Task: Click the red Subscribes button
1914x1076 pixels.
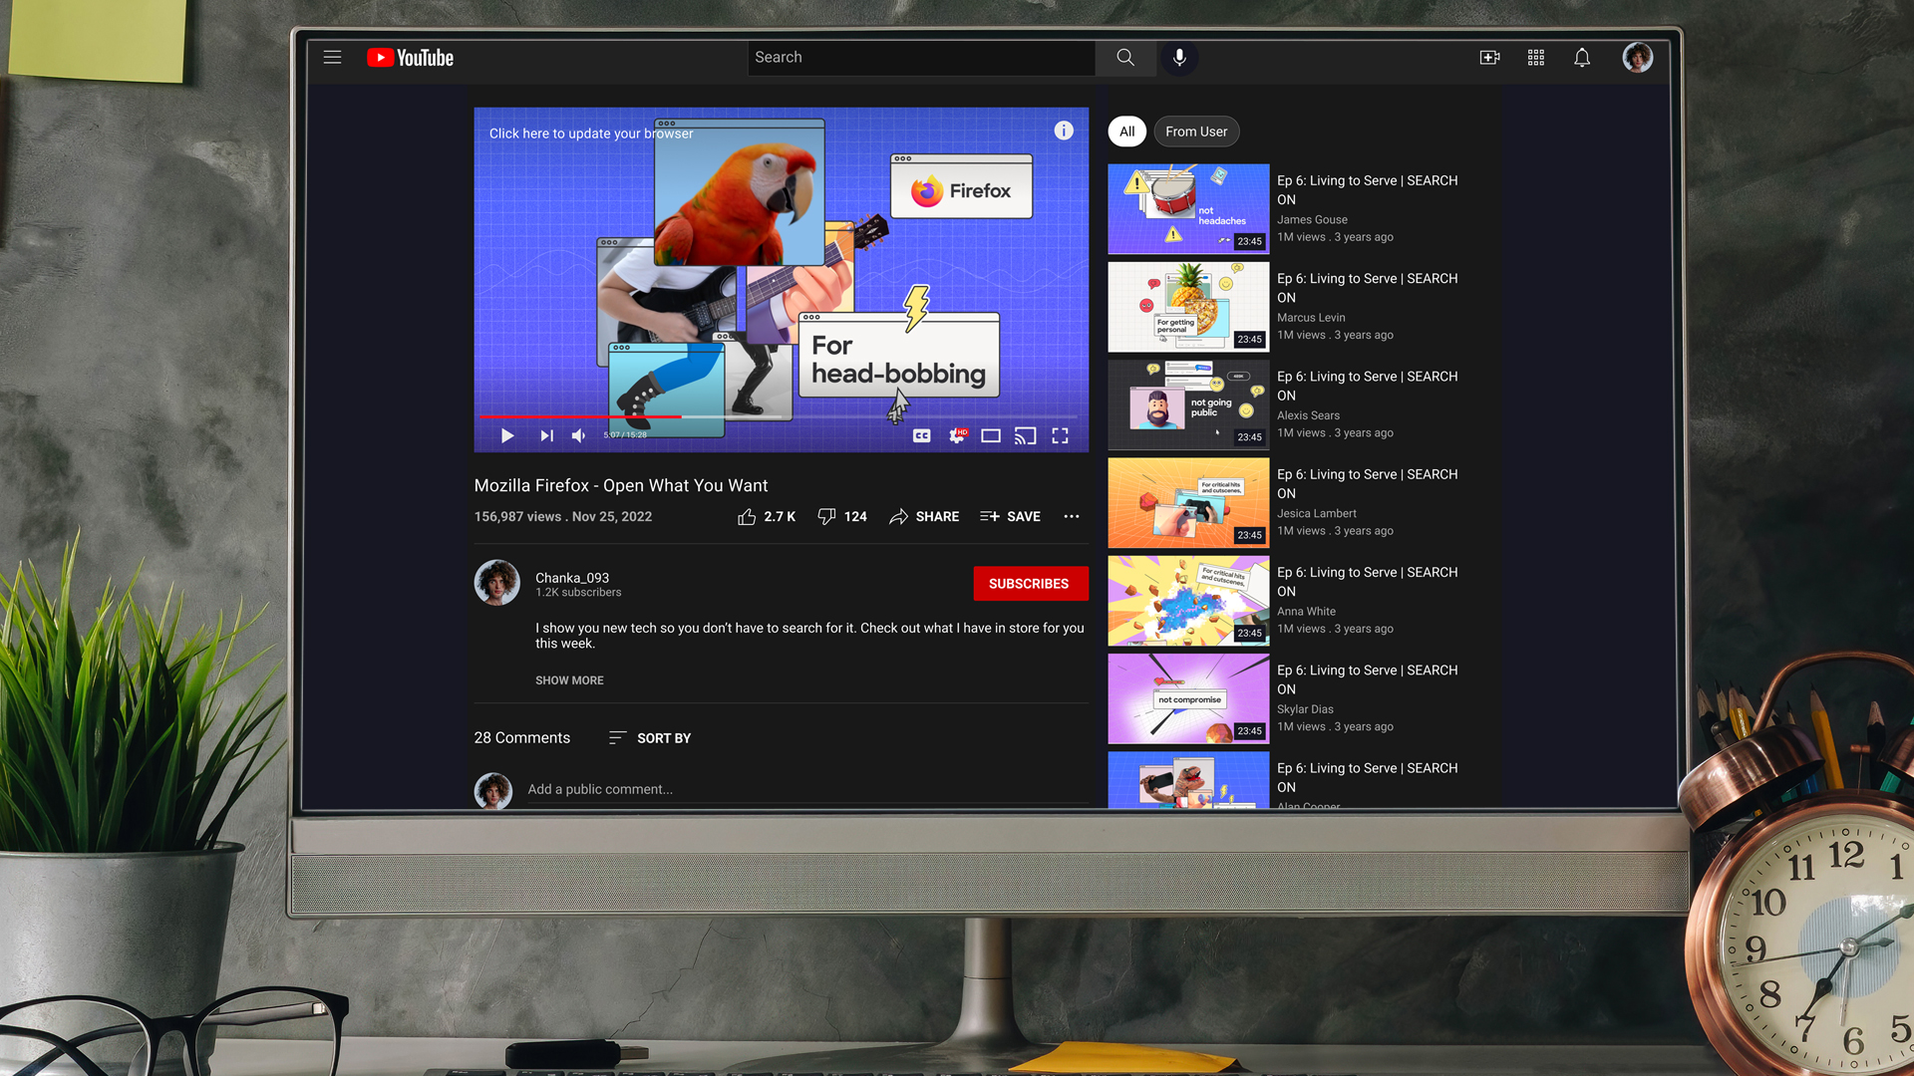Action: (1029, 584)
